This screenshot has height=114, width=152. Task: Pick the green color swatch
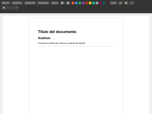pyautogui.click(x=80, y=3)
